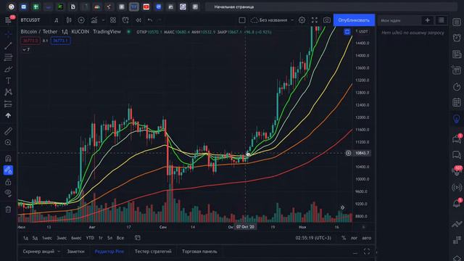Click the go to date calendar icon

point(137,238)
